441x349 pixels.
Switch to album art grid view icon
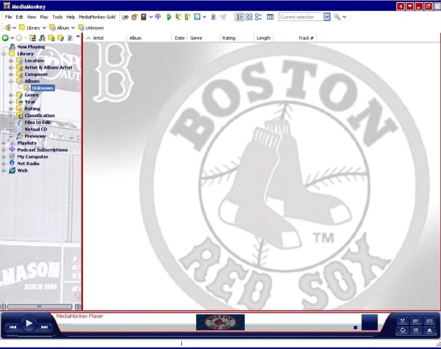[x=249, y=17]
